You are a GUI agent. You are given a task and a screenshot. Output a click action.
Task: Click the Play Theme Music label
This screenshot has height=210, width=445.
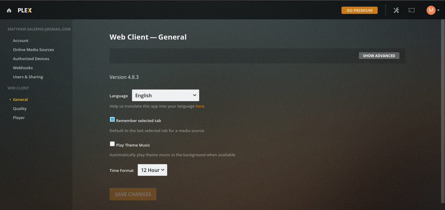[133, 145]
